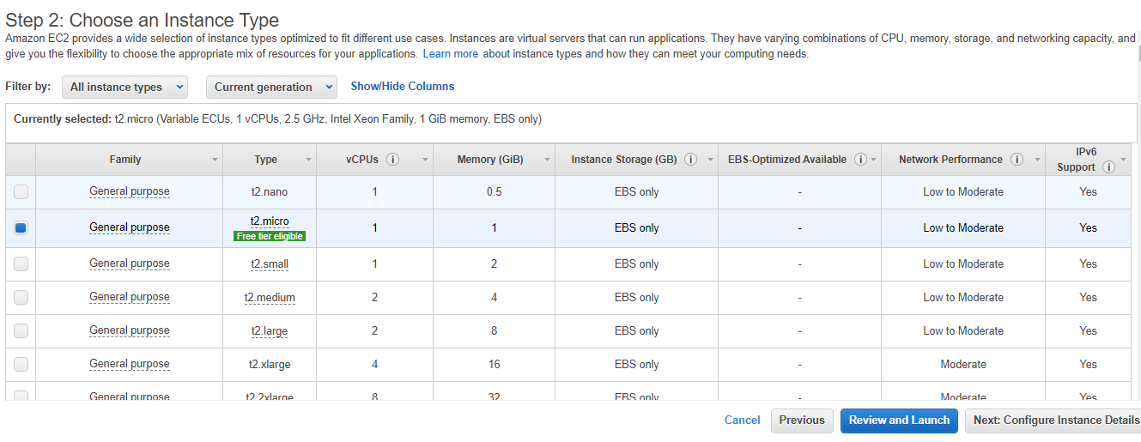Click the EBS-Optimized Available info icon

coord(860,160)
